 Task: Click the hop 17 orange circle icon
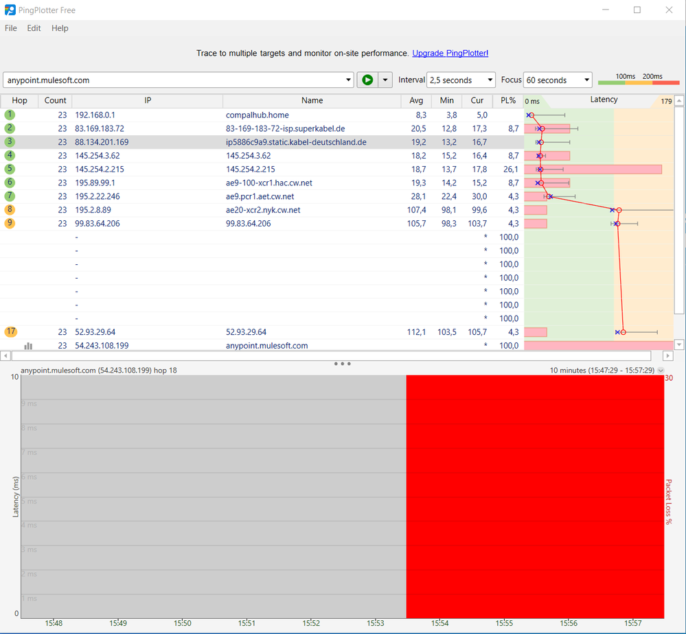[10, 331]
